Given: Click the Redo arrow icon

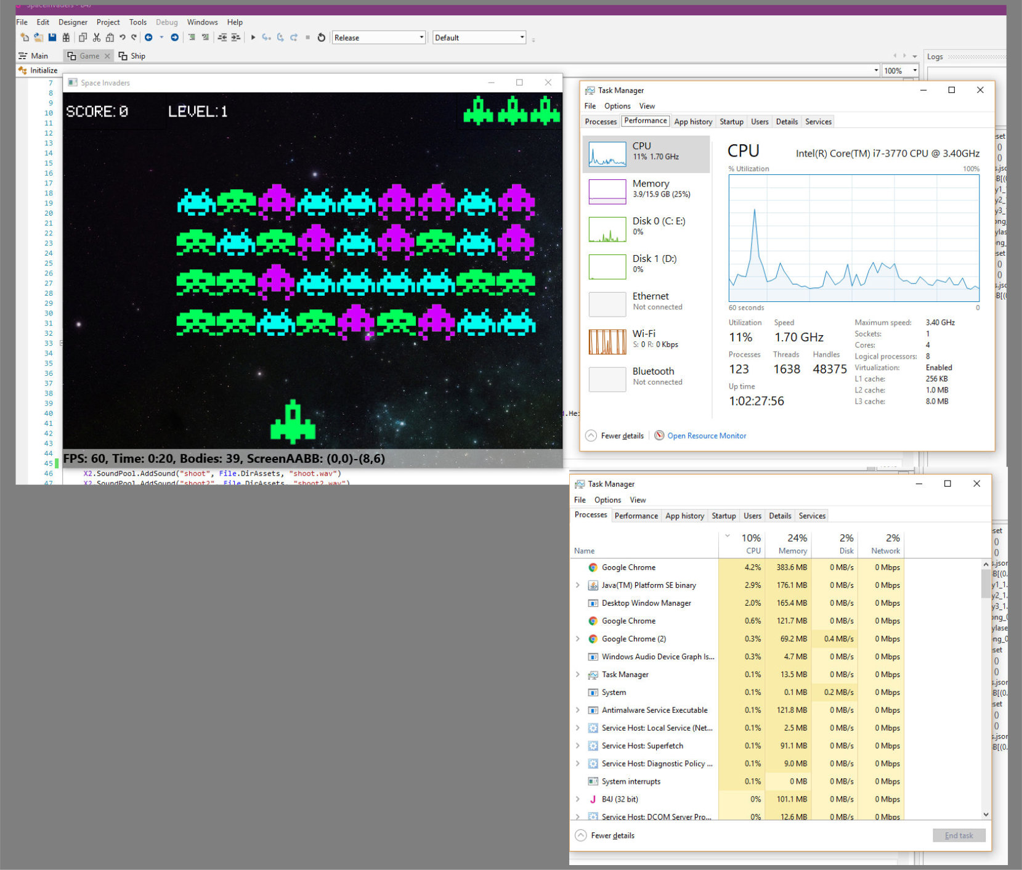Looking at the screenshot, I should tap(134, 38).
